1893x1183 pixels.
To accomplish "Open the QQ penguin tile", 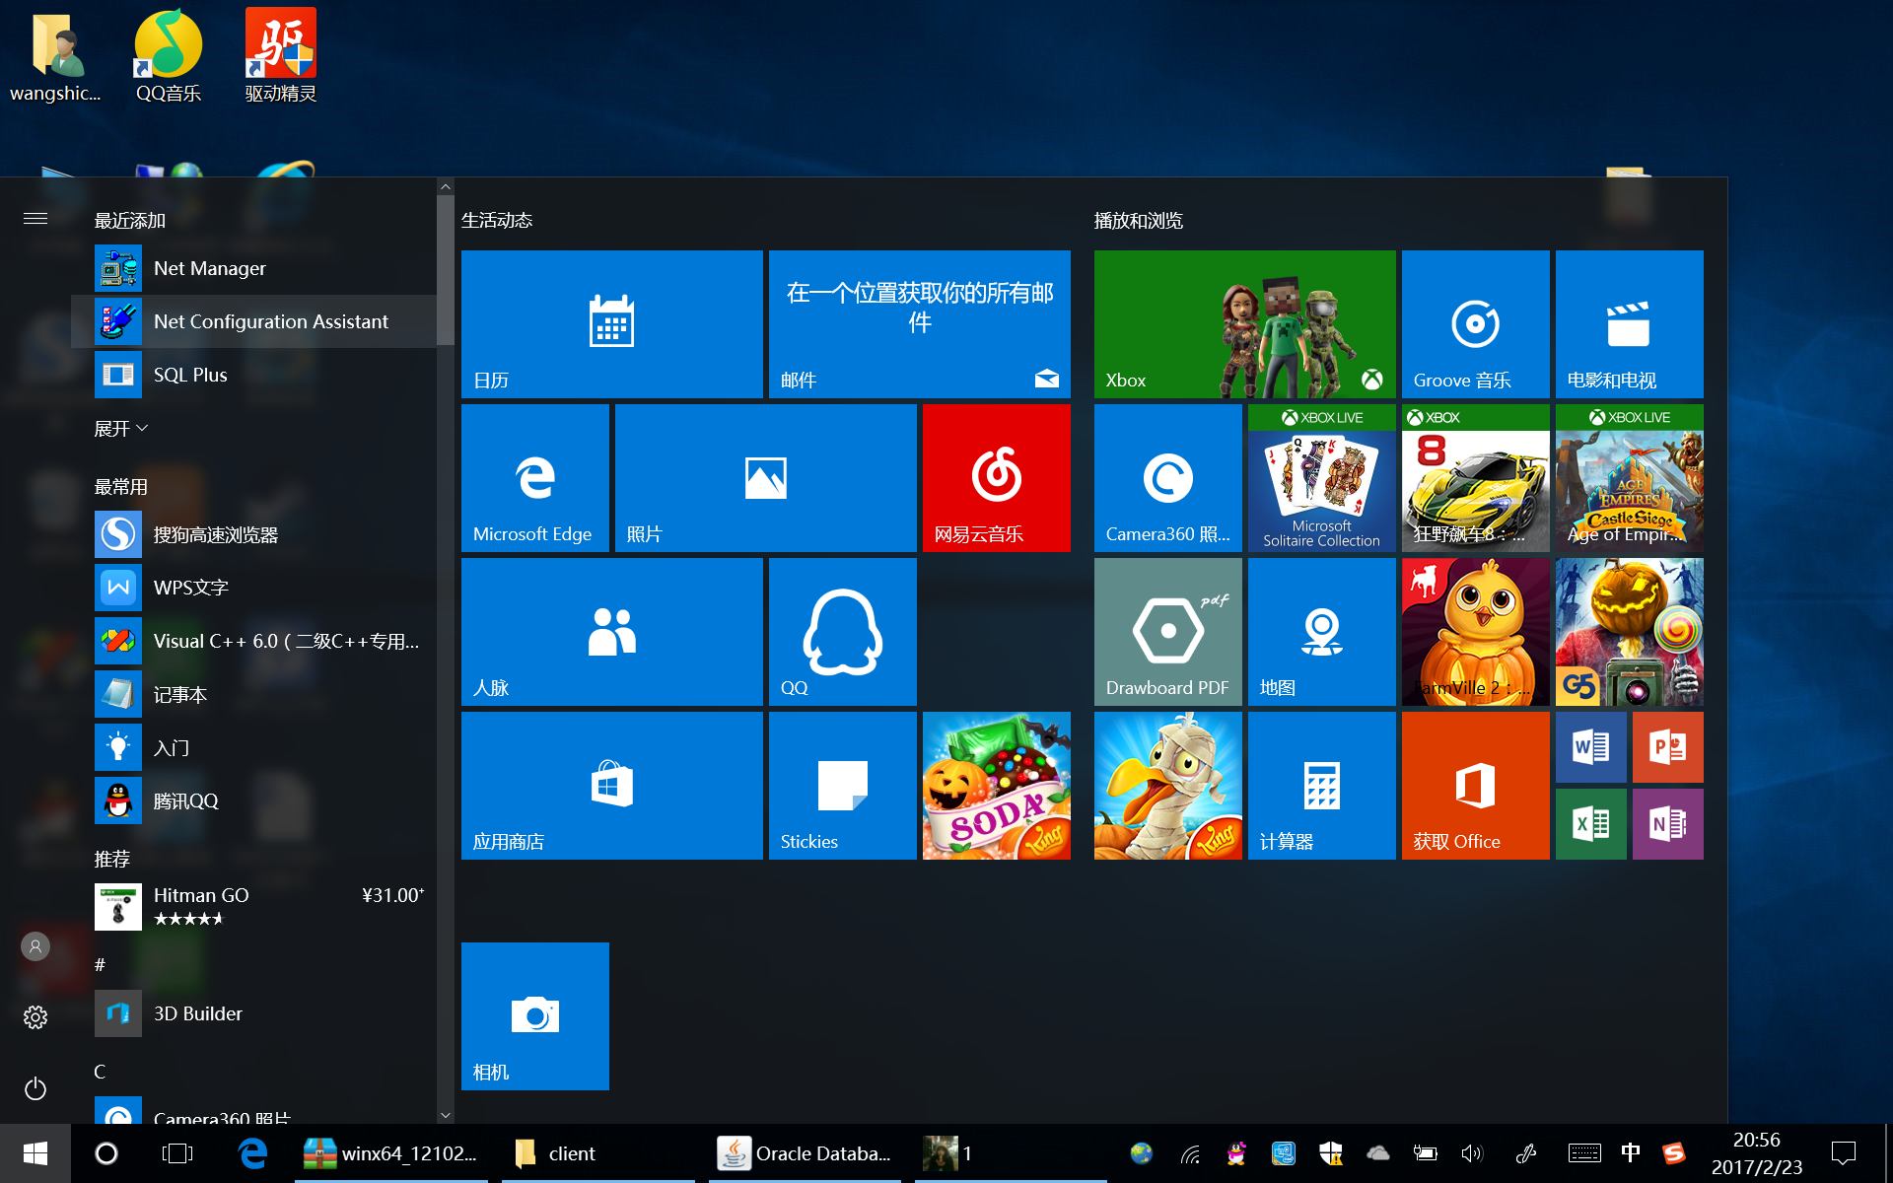I will [842, 631].
